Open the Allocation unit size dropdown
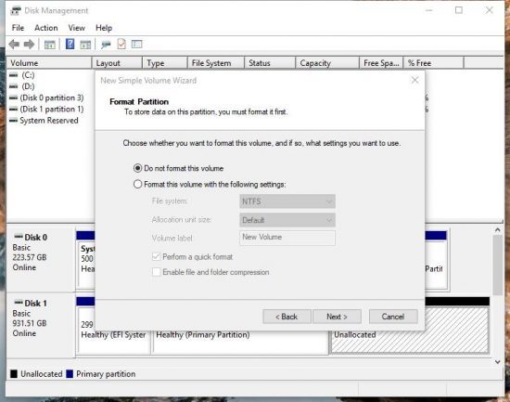This screenshot has height=402, width=510. (x=287, y=220)
